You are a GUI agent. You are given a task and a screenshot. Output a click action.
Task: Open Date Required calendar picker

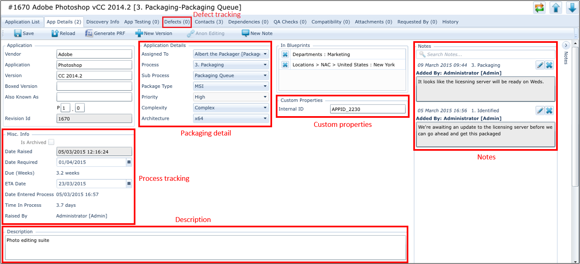coord(129,162)
